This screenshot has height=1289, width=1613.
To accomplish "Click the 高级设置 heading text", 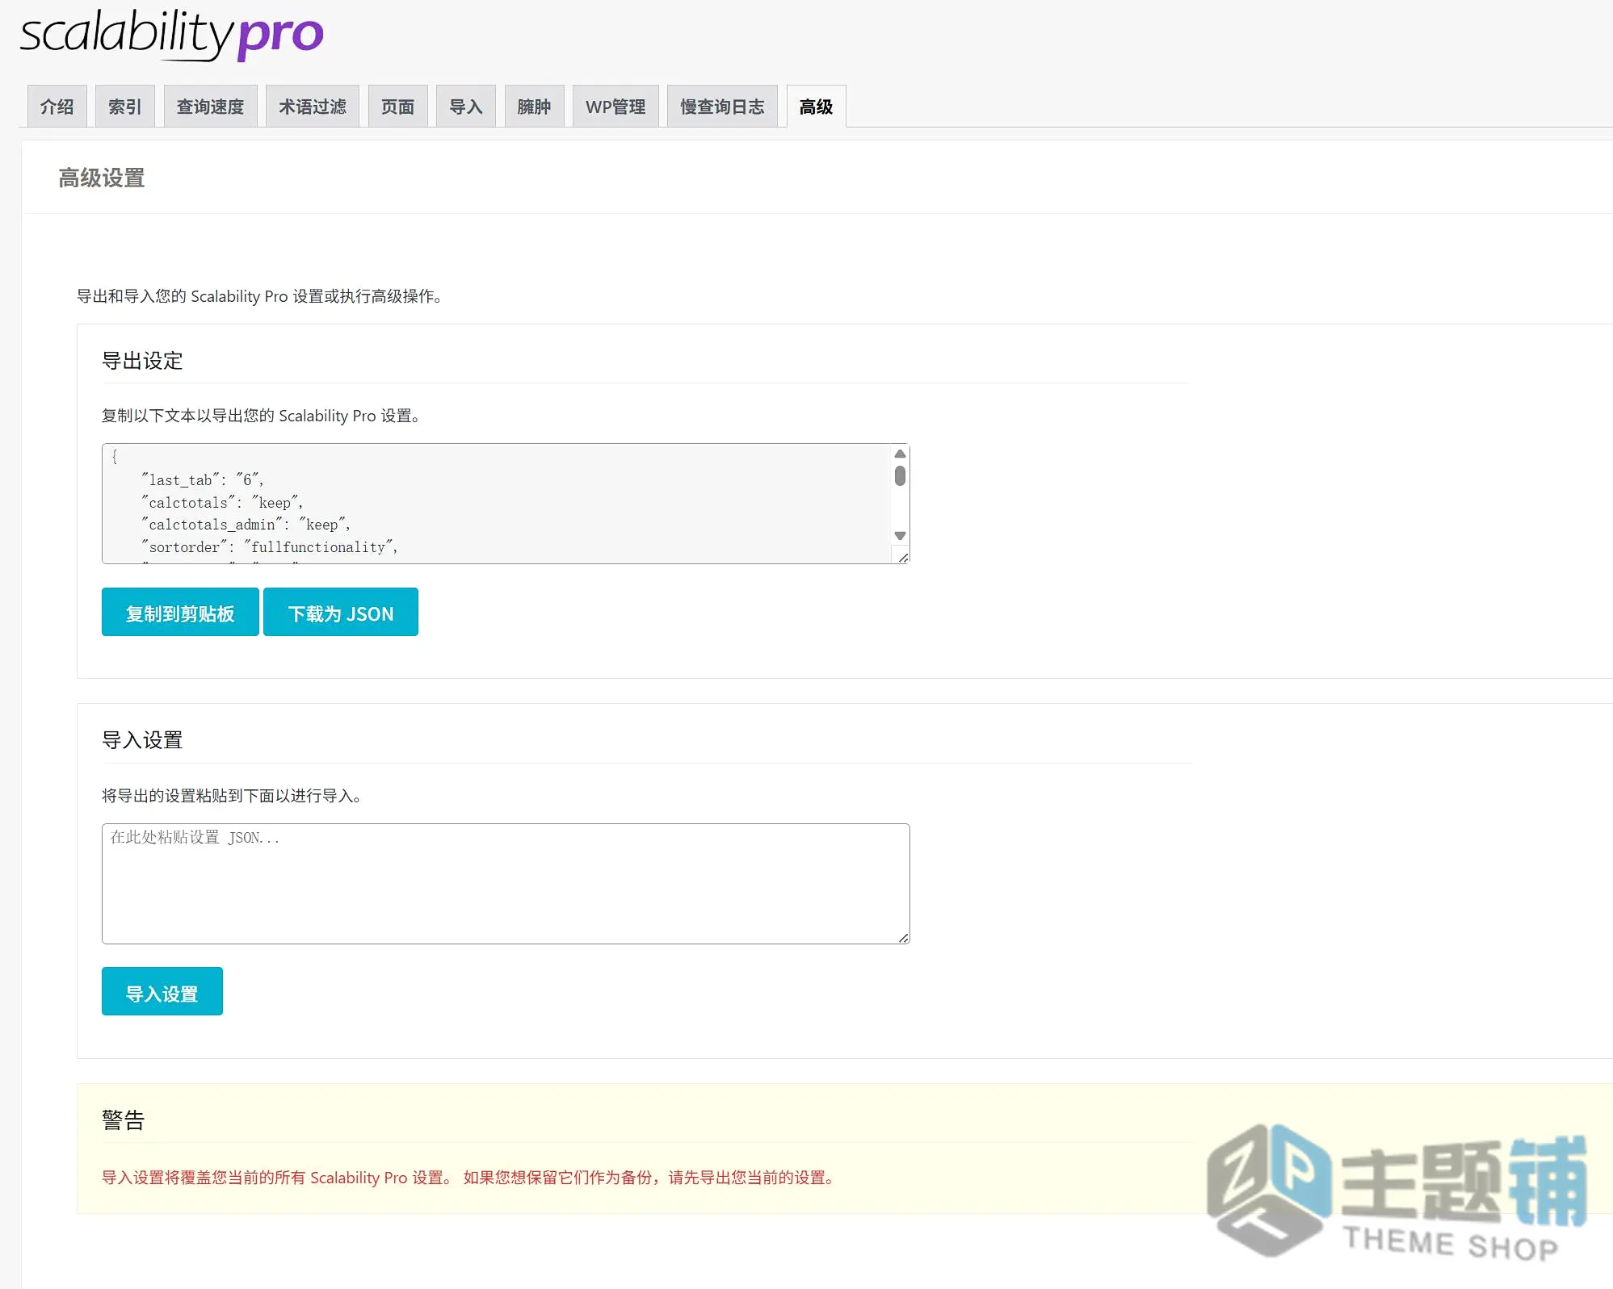I will (102, 178).
